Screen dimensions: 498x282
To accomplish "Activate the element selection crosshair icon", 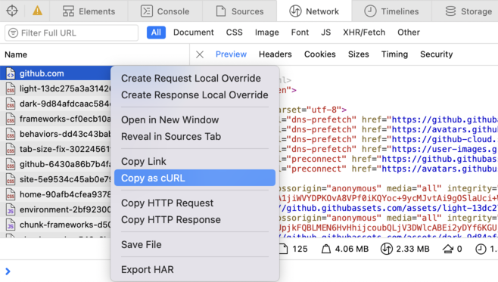I will [x=12, y=11].
